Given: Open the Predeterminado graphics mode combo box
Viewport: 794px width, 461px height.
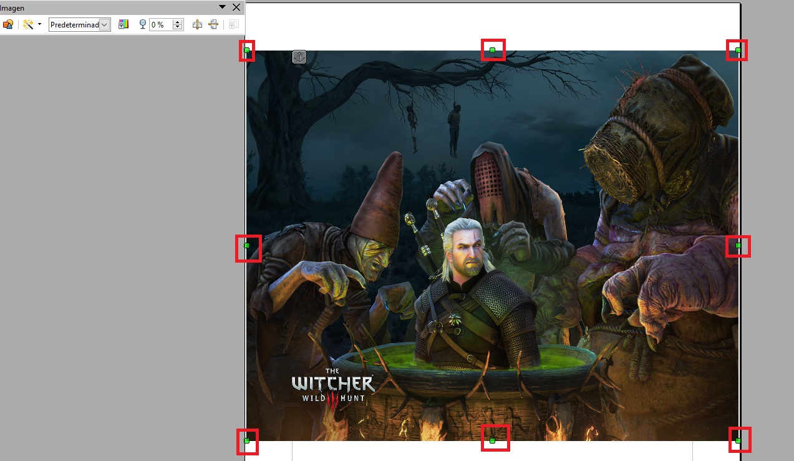Looking at the screenshot, I should 80,24.
